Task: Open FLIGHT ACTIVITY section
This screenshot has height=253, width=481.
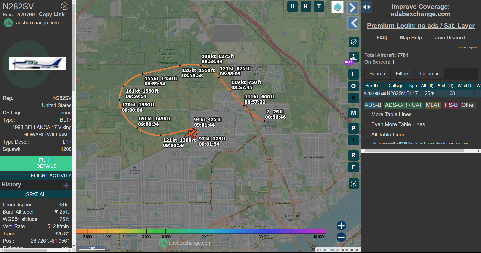Action: click(x=36, y=176)
